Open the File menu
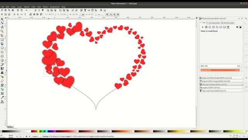This screenshot has height=140, width=248. (x=2, y=7)
